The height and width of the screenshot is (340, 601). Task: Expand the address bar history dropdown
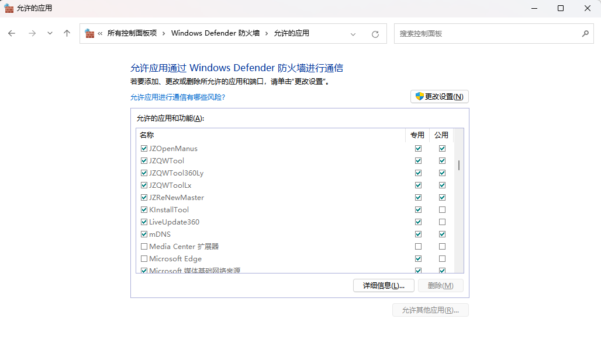(353, 34)
